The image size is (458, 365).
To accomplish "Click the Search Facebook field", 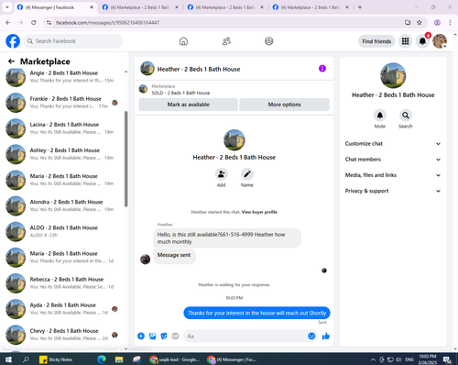I will pos(73,41).
